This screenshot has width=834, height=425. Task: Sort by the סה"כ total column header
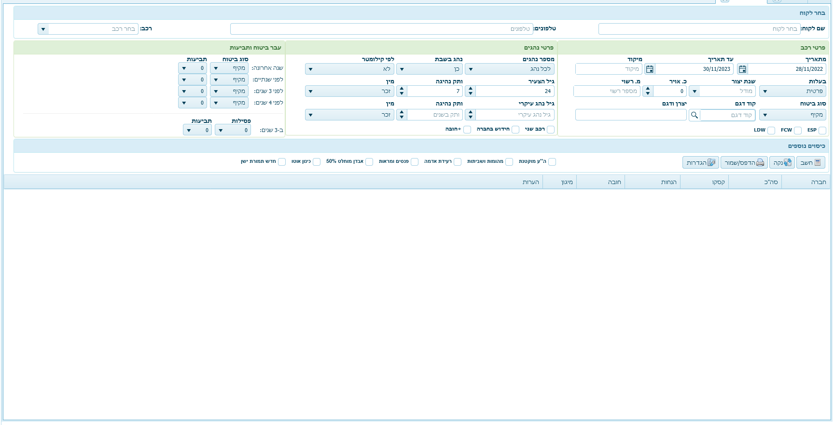pyautogui.click(x=755, y=182)
